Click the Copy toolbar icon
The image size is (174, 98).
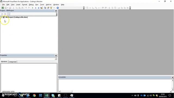[16, 8]
